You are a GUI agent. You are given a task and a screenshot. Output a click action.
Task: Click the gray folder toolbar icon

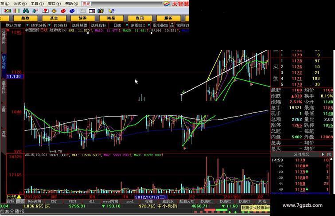83,11
